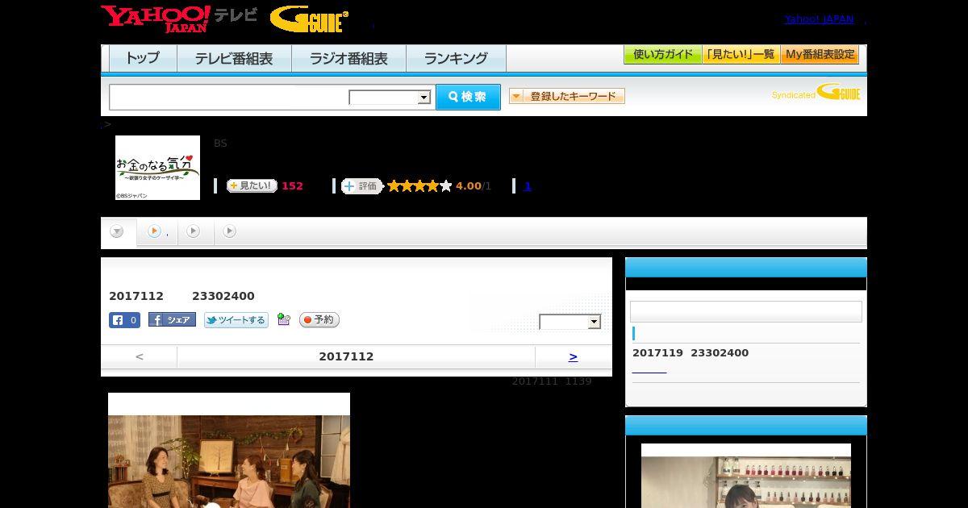Select the first gray down-arrow tab
Image resolution: width=968 pixels, height=508 pixels.
[x=118, y=232]
